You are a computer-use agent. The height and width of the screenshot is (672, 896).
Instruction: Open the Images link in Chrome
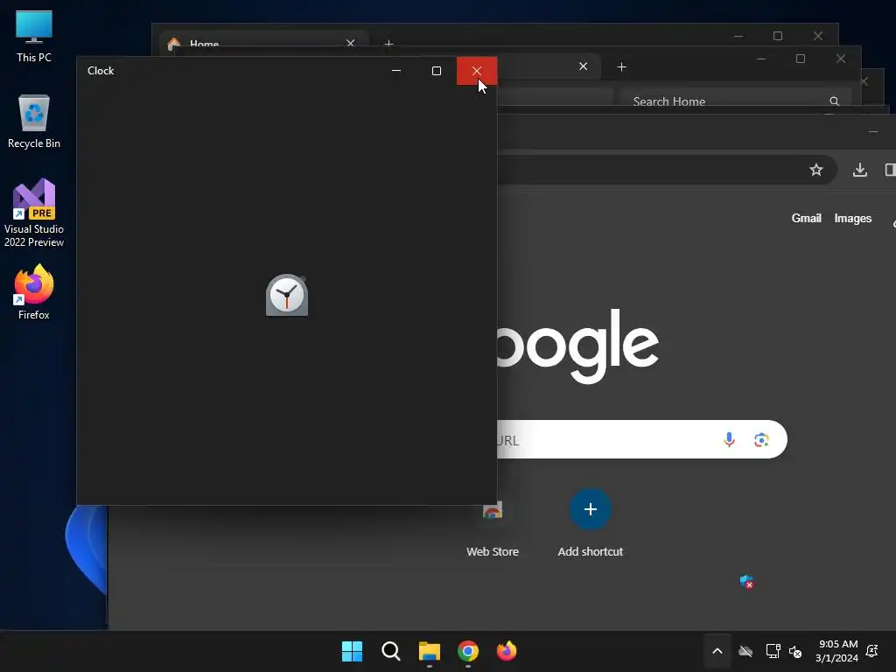[x=852, y=218]
